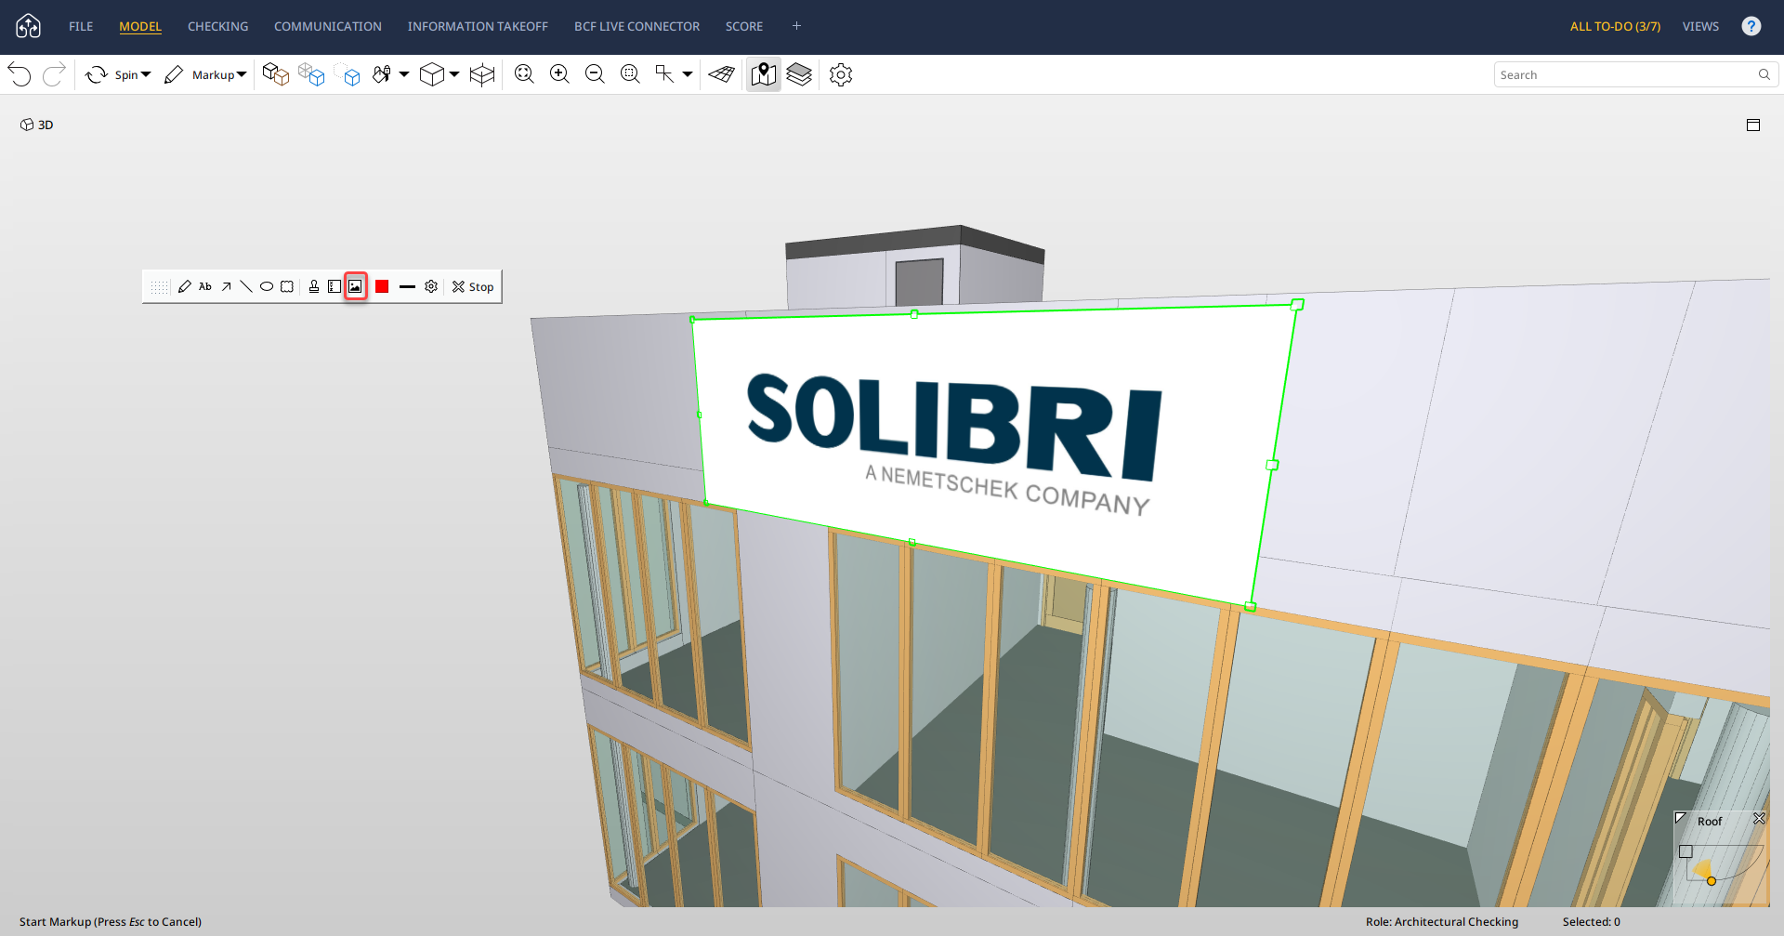Switch to the MODEL tab
Screen dimensions: 1784x936
pos(140,26)
